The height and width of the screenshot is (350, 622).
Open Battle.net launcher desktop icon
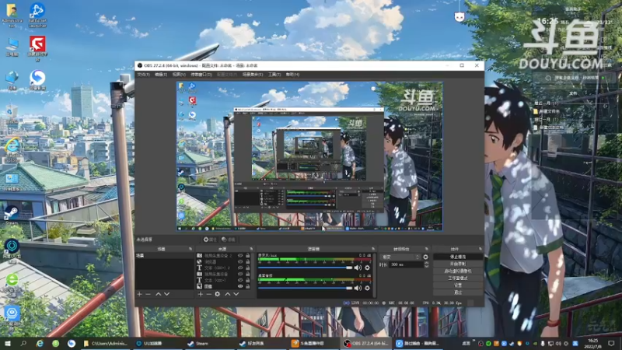click(x=37, y=15)
